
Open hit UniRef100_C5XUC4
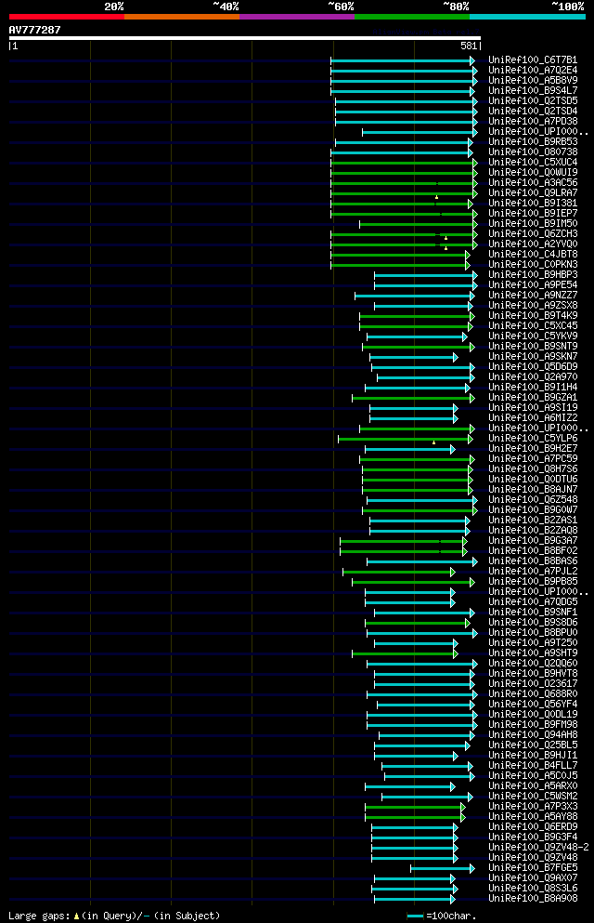533,163
